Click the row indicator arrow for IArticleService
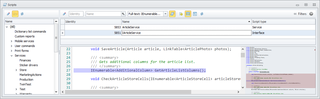Screen dimensions: 320x99 [x=63, y=33]
